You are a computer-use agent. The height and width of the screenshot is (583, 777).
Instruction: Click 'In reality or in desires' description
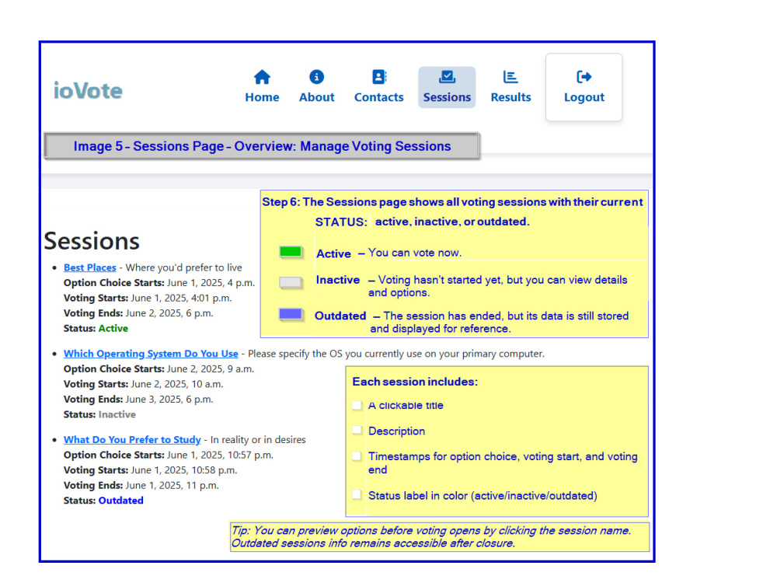click(258, 440)
